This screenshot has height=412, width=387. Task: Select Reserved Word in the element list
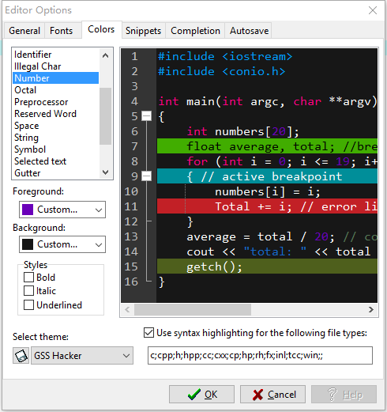pyautogui.click(x=56, y=114)
